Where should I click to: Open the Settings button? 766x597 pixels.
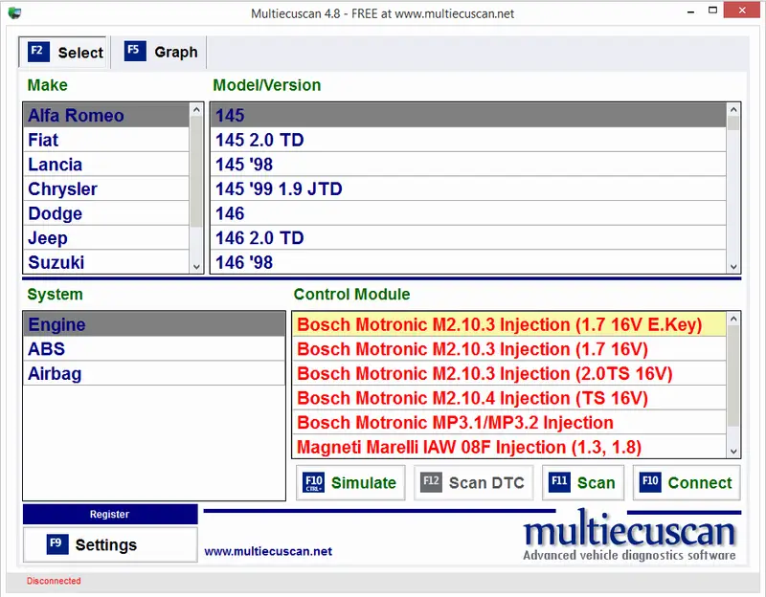point(110,544)
